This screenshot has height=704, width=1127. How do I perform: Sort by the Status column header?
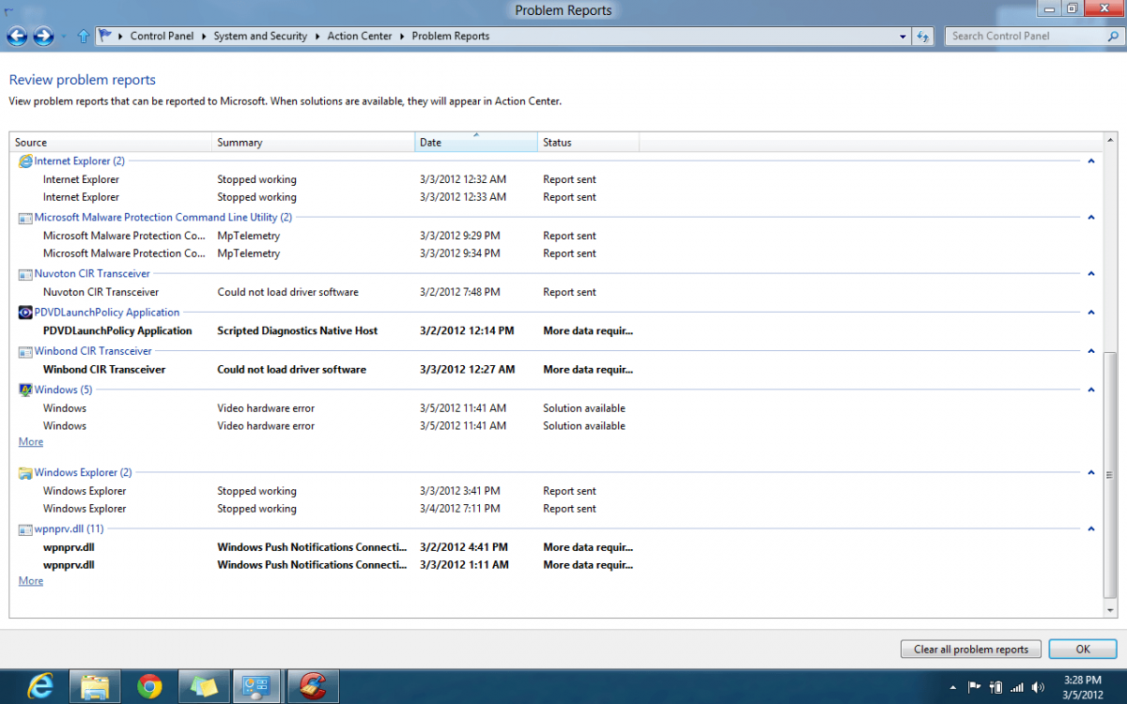pos(588,143)
